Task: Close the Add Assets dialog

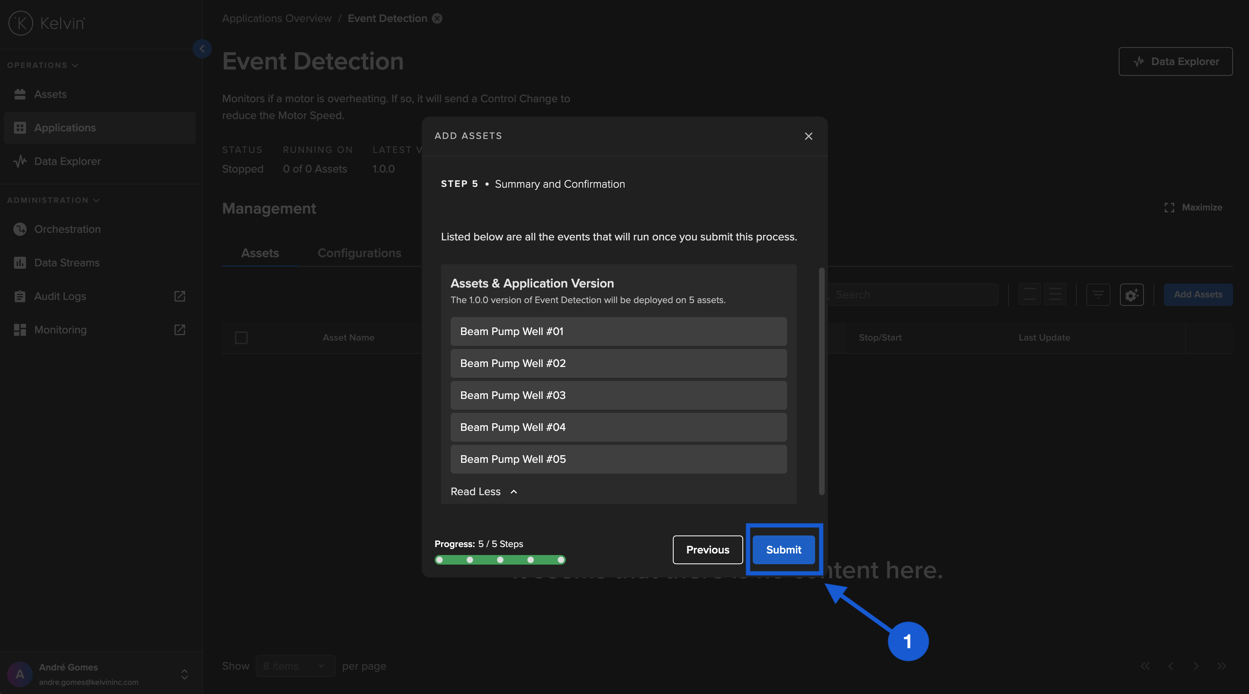Action: (x=808, y=136)
